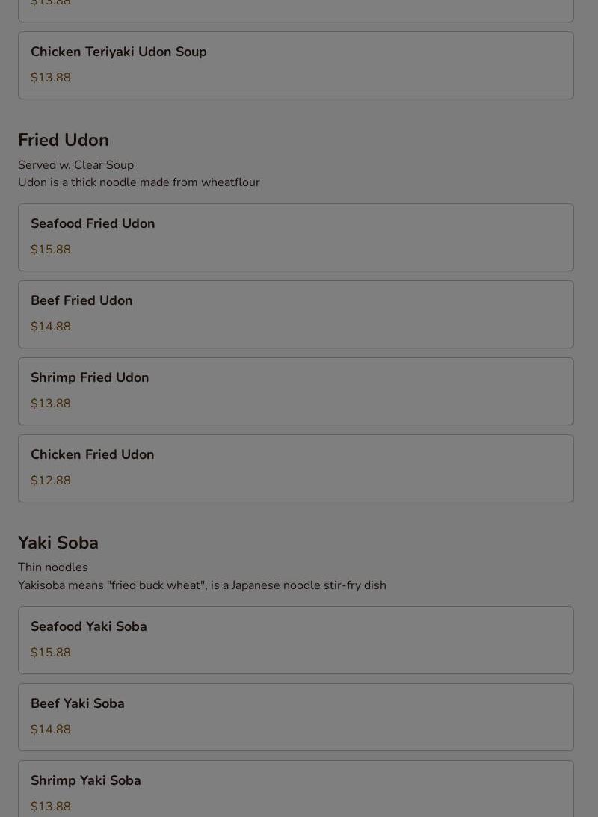Add Shrimp Fried Udon to order
The height and width of the screenshot is (817, 598).
(90, 378)
